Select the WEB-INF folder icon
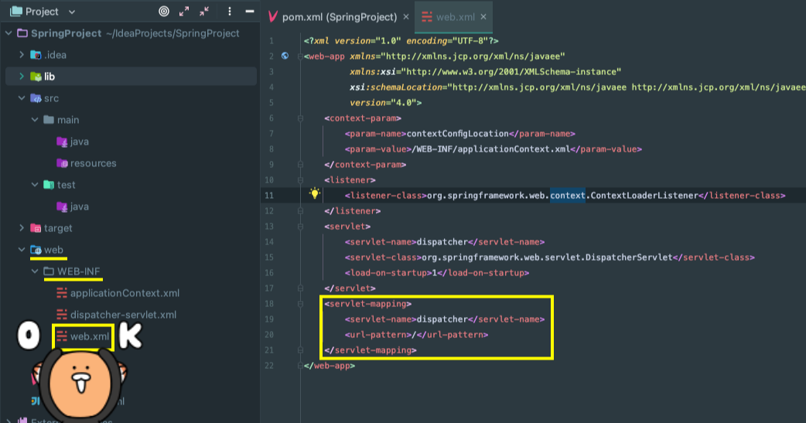 (49, 271)
